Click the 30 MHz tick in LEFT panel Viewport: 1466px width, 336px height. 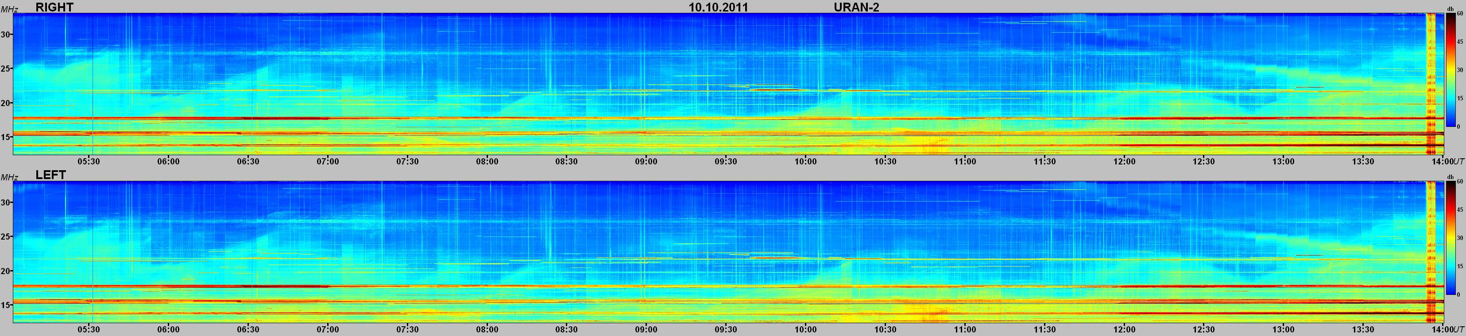pyautogui.click(x=6, y=203)
